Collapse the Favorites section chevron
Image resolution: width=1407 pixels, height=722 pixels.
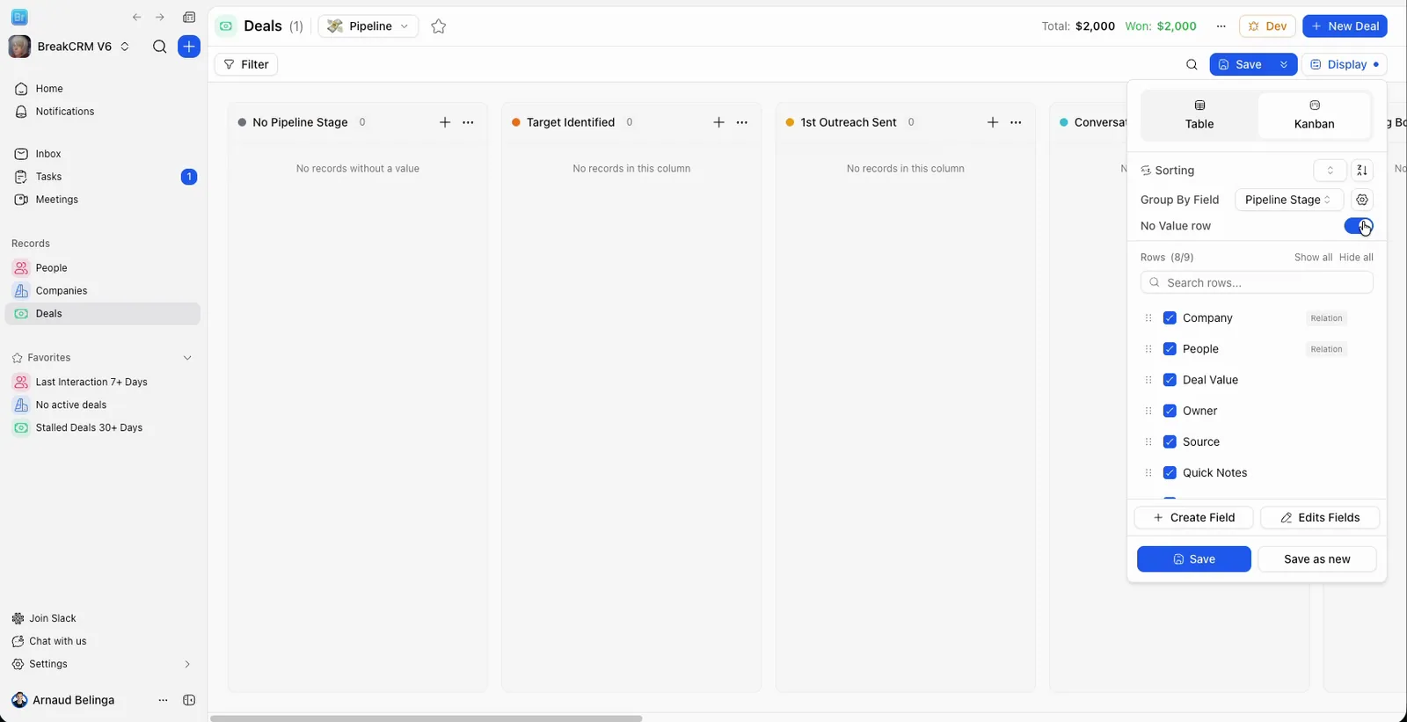coord(187,358)
